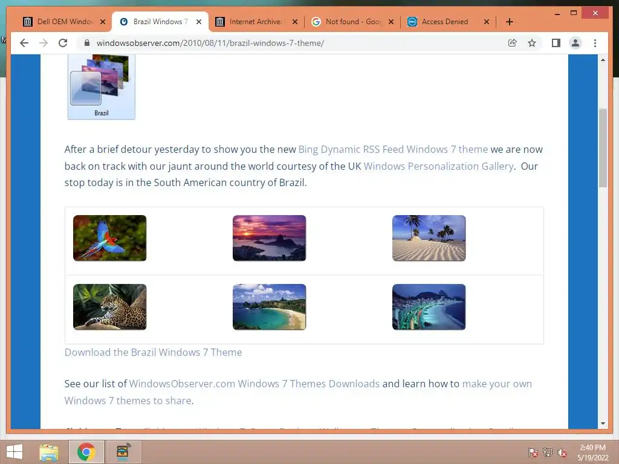Click the Chrome taskbar icon

click(x=86, y=452)
